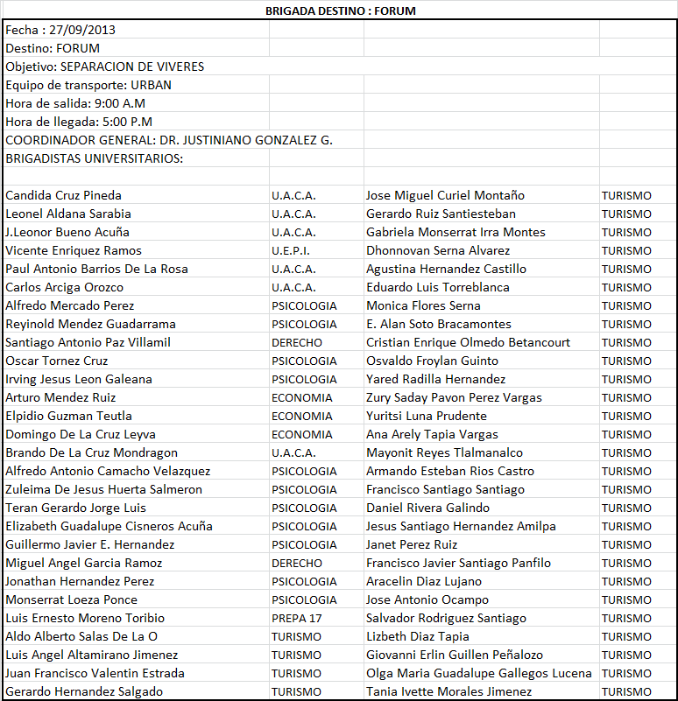Screen dimensions: 678x701
Task: Click the 'Jose Miguel Curiel Montaño' cell
Action: [x=445, y=195]
